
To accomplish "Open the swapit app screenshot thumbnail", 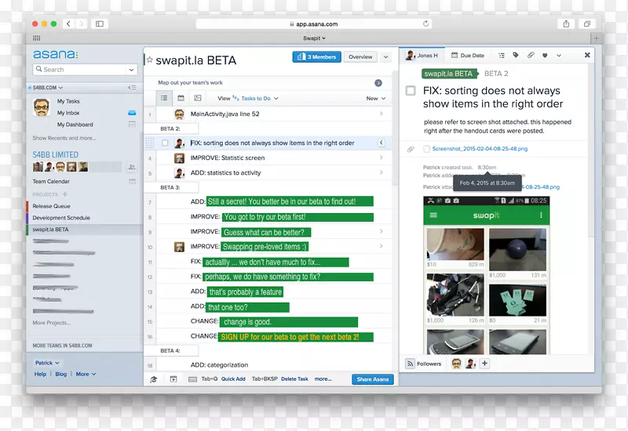I will click(x=486, y=274).
